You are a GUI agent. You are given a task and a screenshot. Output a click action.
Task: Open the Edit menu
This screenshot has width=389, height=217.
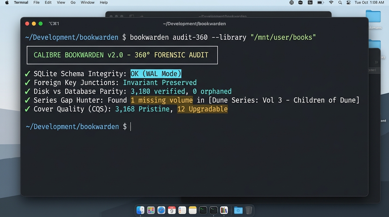pos(48,3)
